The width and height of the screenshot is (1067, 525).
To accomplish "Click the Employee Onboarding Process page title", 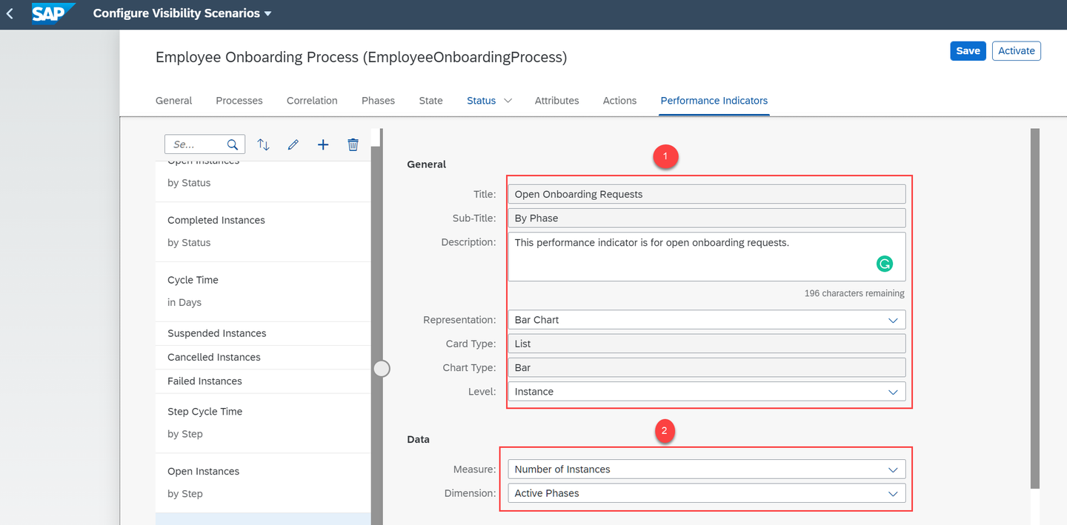I will [x=361, y=57].
